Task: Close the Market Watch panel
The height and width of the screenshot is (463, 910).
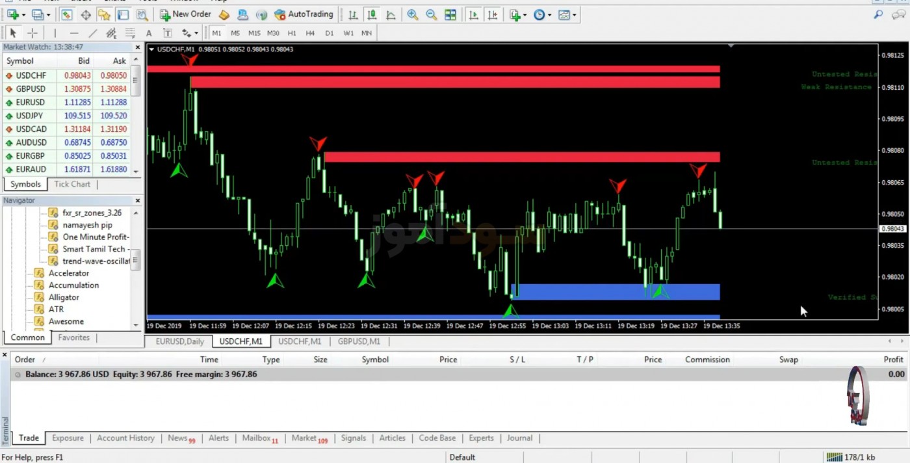Action: [x=138, y=47]
